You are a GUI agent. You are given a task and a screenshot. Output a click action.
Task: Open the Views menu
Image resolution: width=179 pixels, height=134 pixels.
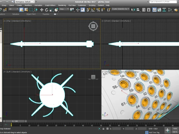pos(12,5)
